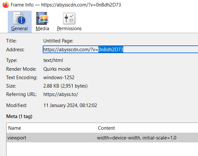Click the Text Encoding windows-1252 value

[x=59, y=78]
